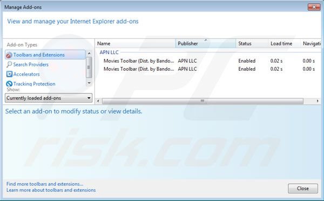This screenshot has width=324, height=201.
Task: Select the second Movies Toolbar entry
Action: (x=139, y=69)
